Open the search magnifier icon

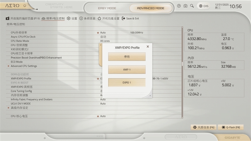click(x=192, y=6)
